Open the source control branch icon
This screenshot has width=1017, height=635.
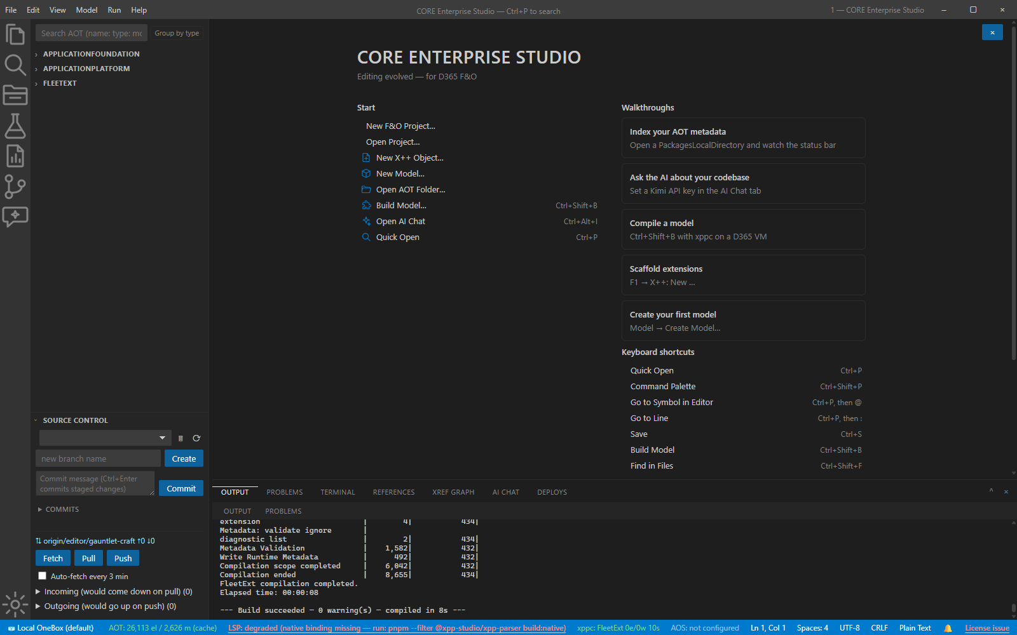15,187
